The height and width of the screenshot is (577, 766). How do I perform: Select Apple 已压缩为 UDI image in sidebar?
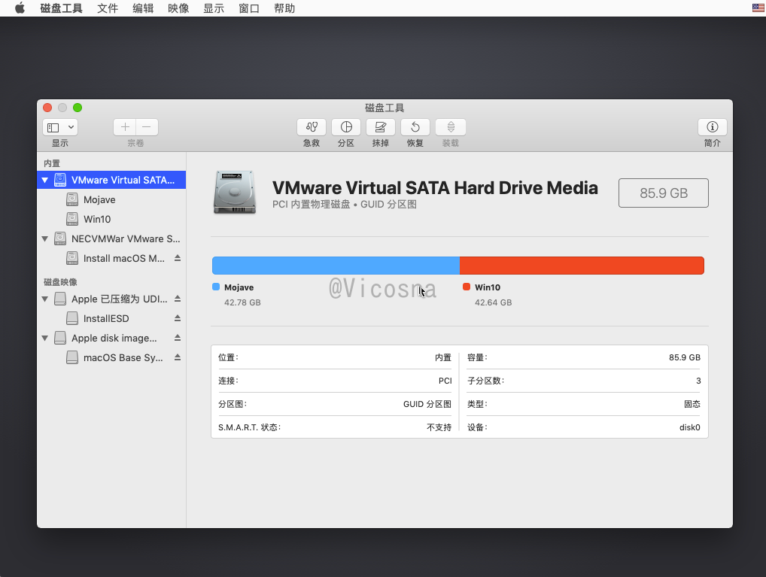tap(111, 299)
